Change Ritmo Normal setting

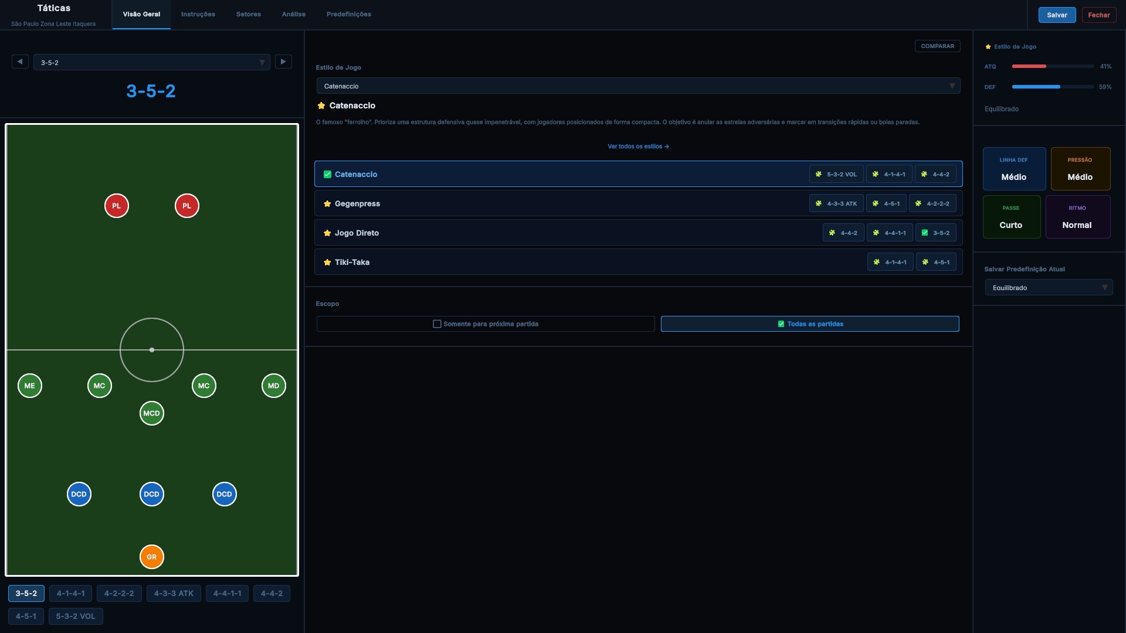click(1078, 217)
